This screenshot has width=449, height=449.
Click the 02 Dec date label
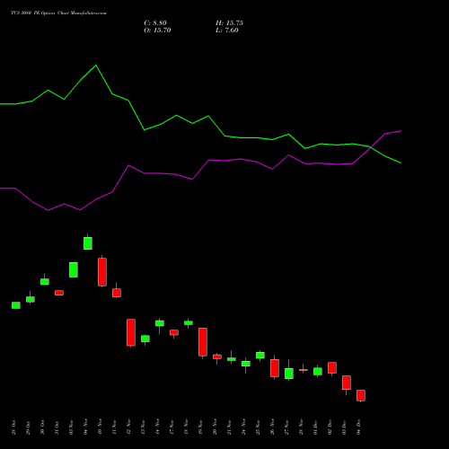330,427
